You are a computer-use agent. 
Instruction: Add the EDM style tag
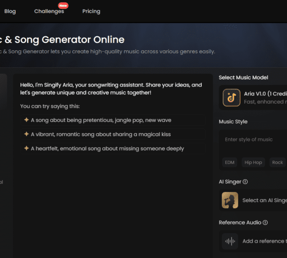click(230, 162)
